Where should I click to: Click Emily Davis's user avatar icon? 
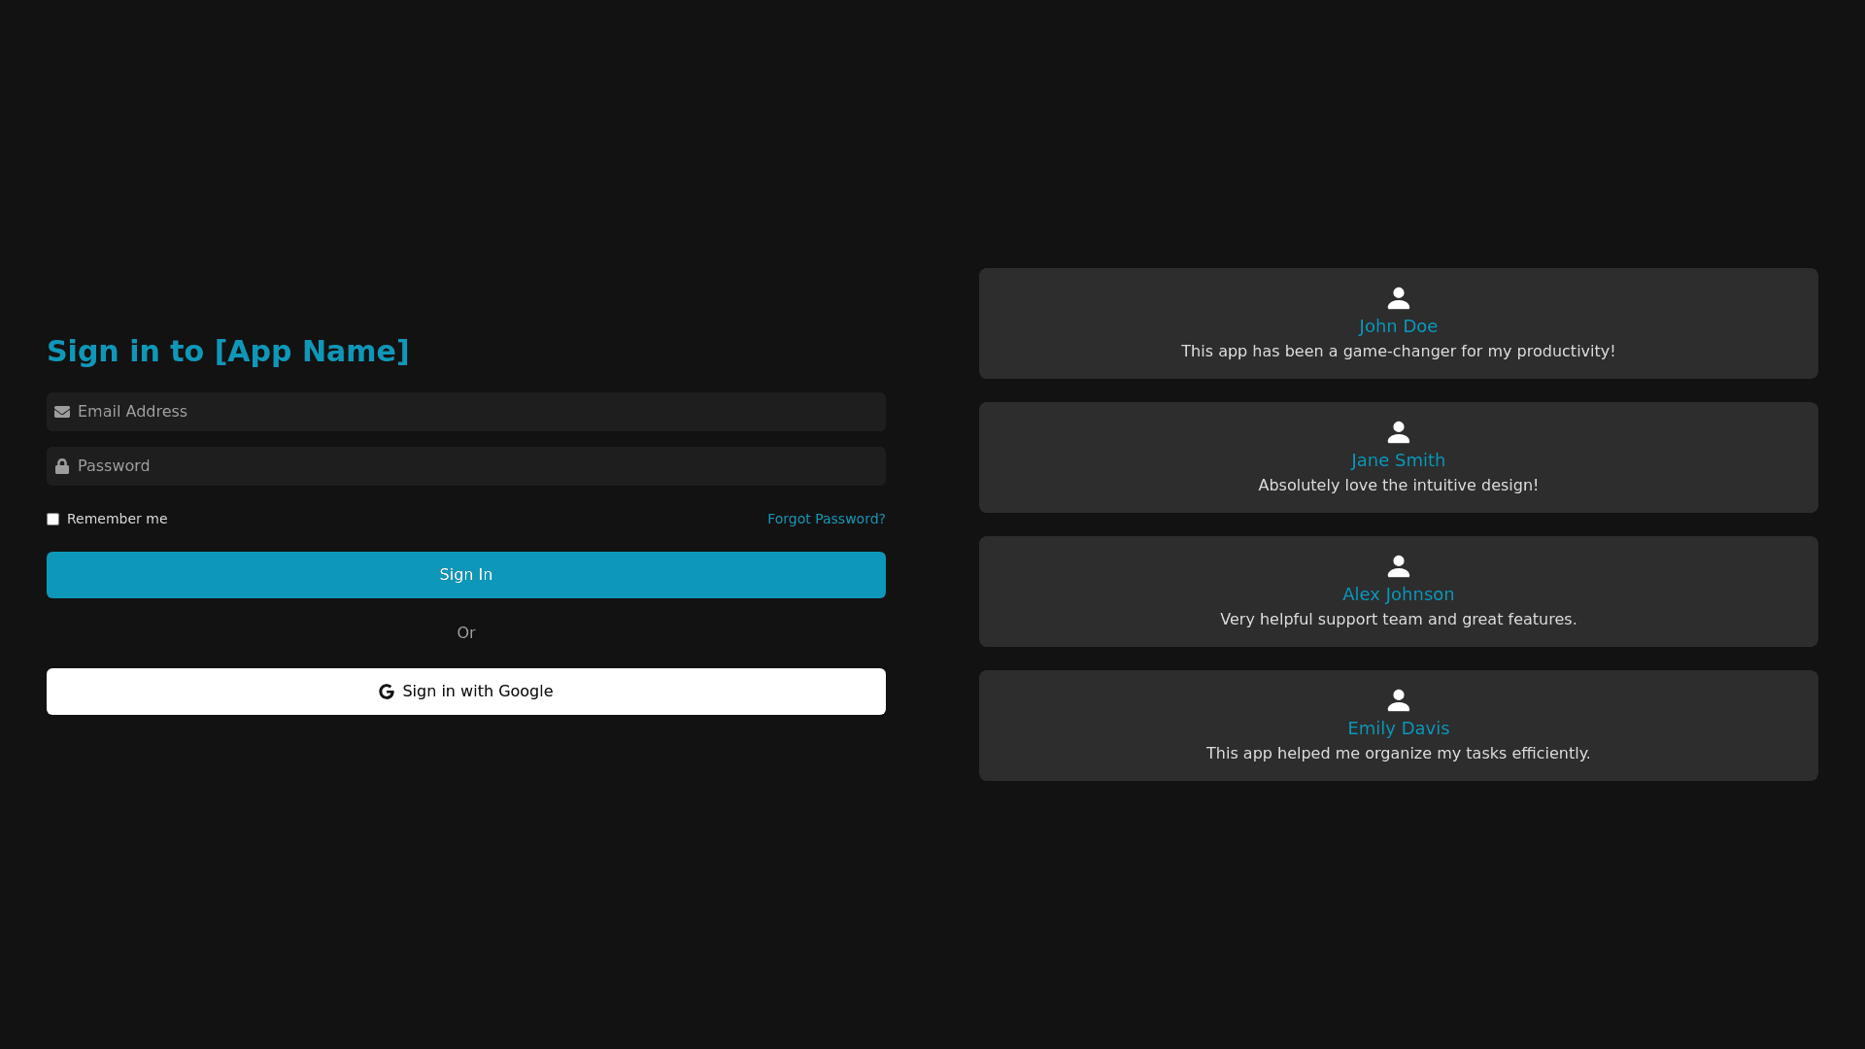coord(1398,700)
